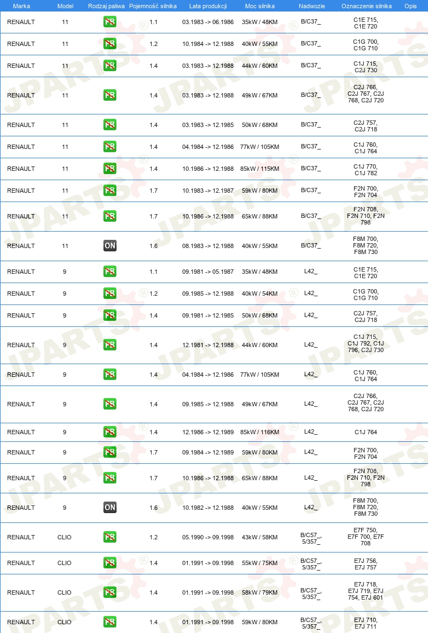Click the 85kW / 116KM power cell
This screenshot has width=428, height=633.
[x=260, y=432]
